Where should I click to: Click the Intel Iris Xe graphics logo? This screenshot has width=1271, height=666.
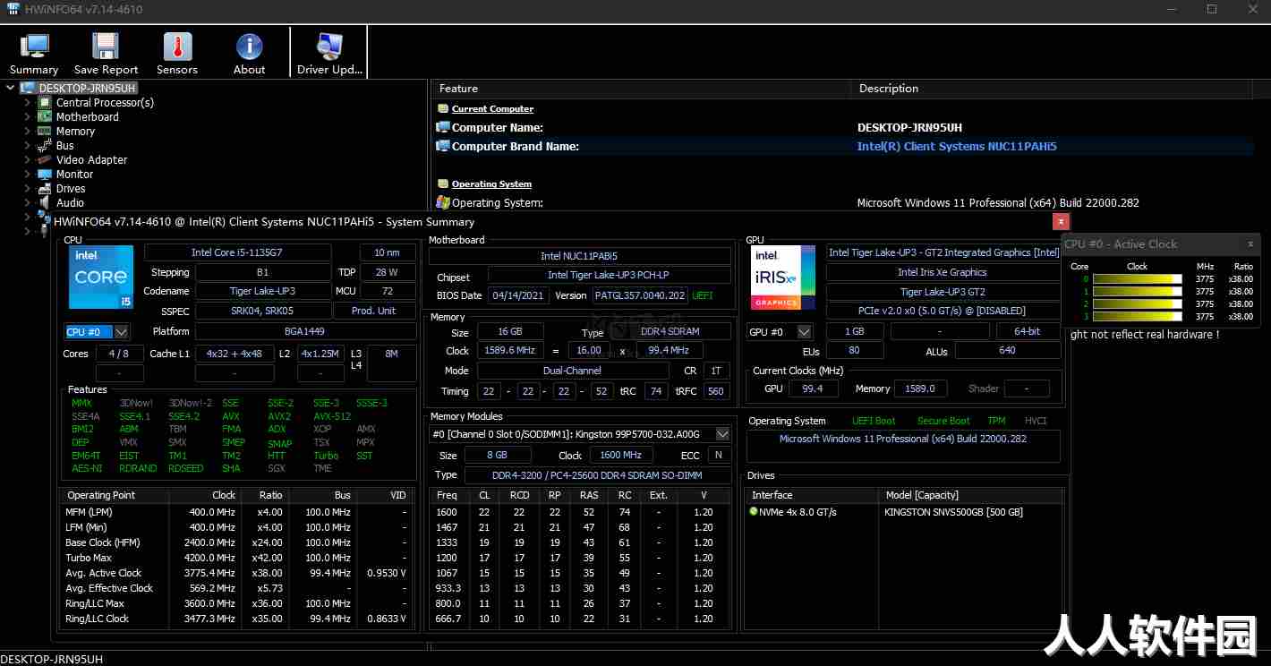click(783, 277)
